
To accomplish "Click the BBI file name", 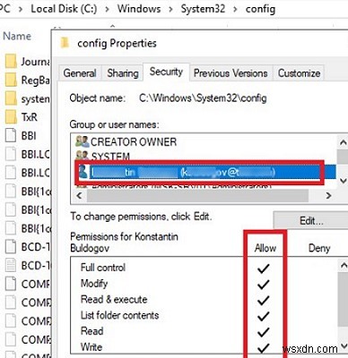I will point(29,136).
